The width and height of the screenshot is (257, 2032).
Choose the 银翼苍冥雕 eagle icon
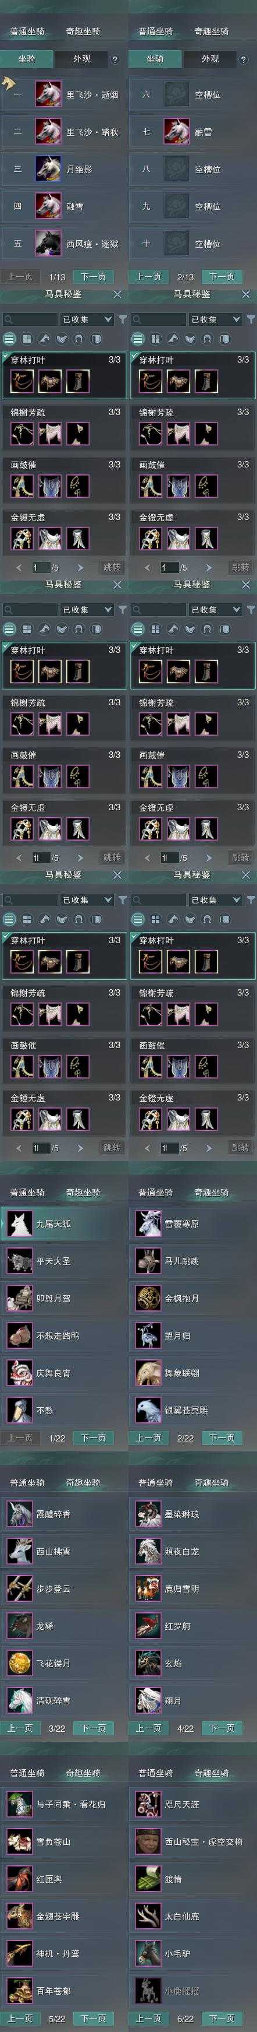pos(148,1409)
